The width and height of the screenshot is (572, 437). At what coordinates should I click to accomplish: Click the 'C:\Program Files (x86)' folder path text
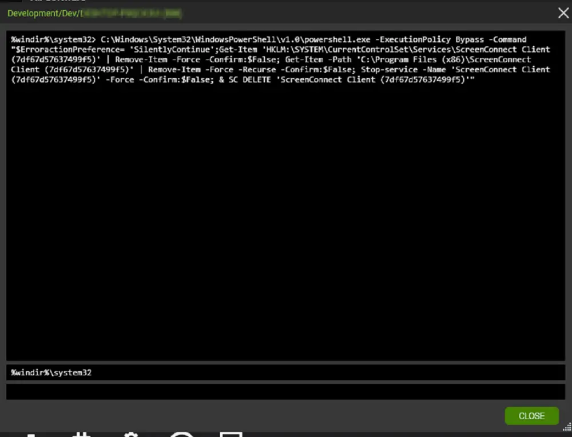[x=414, y=59]
